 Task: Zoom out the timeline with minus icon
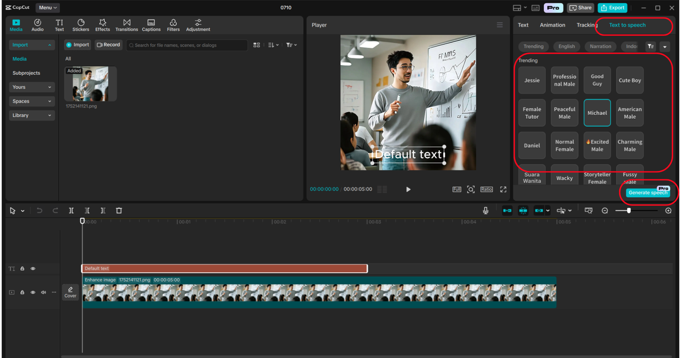(x=605, y=211)
